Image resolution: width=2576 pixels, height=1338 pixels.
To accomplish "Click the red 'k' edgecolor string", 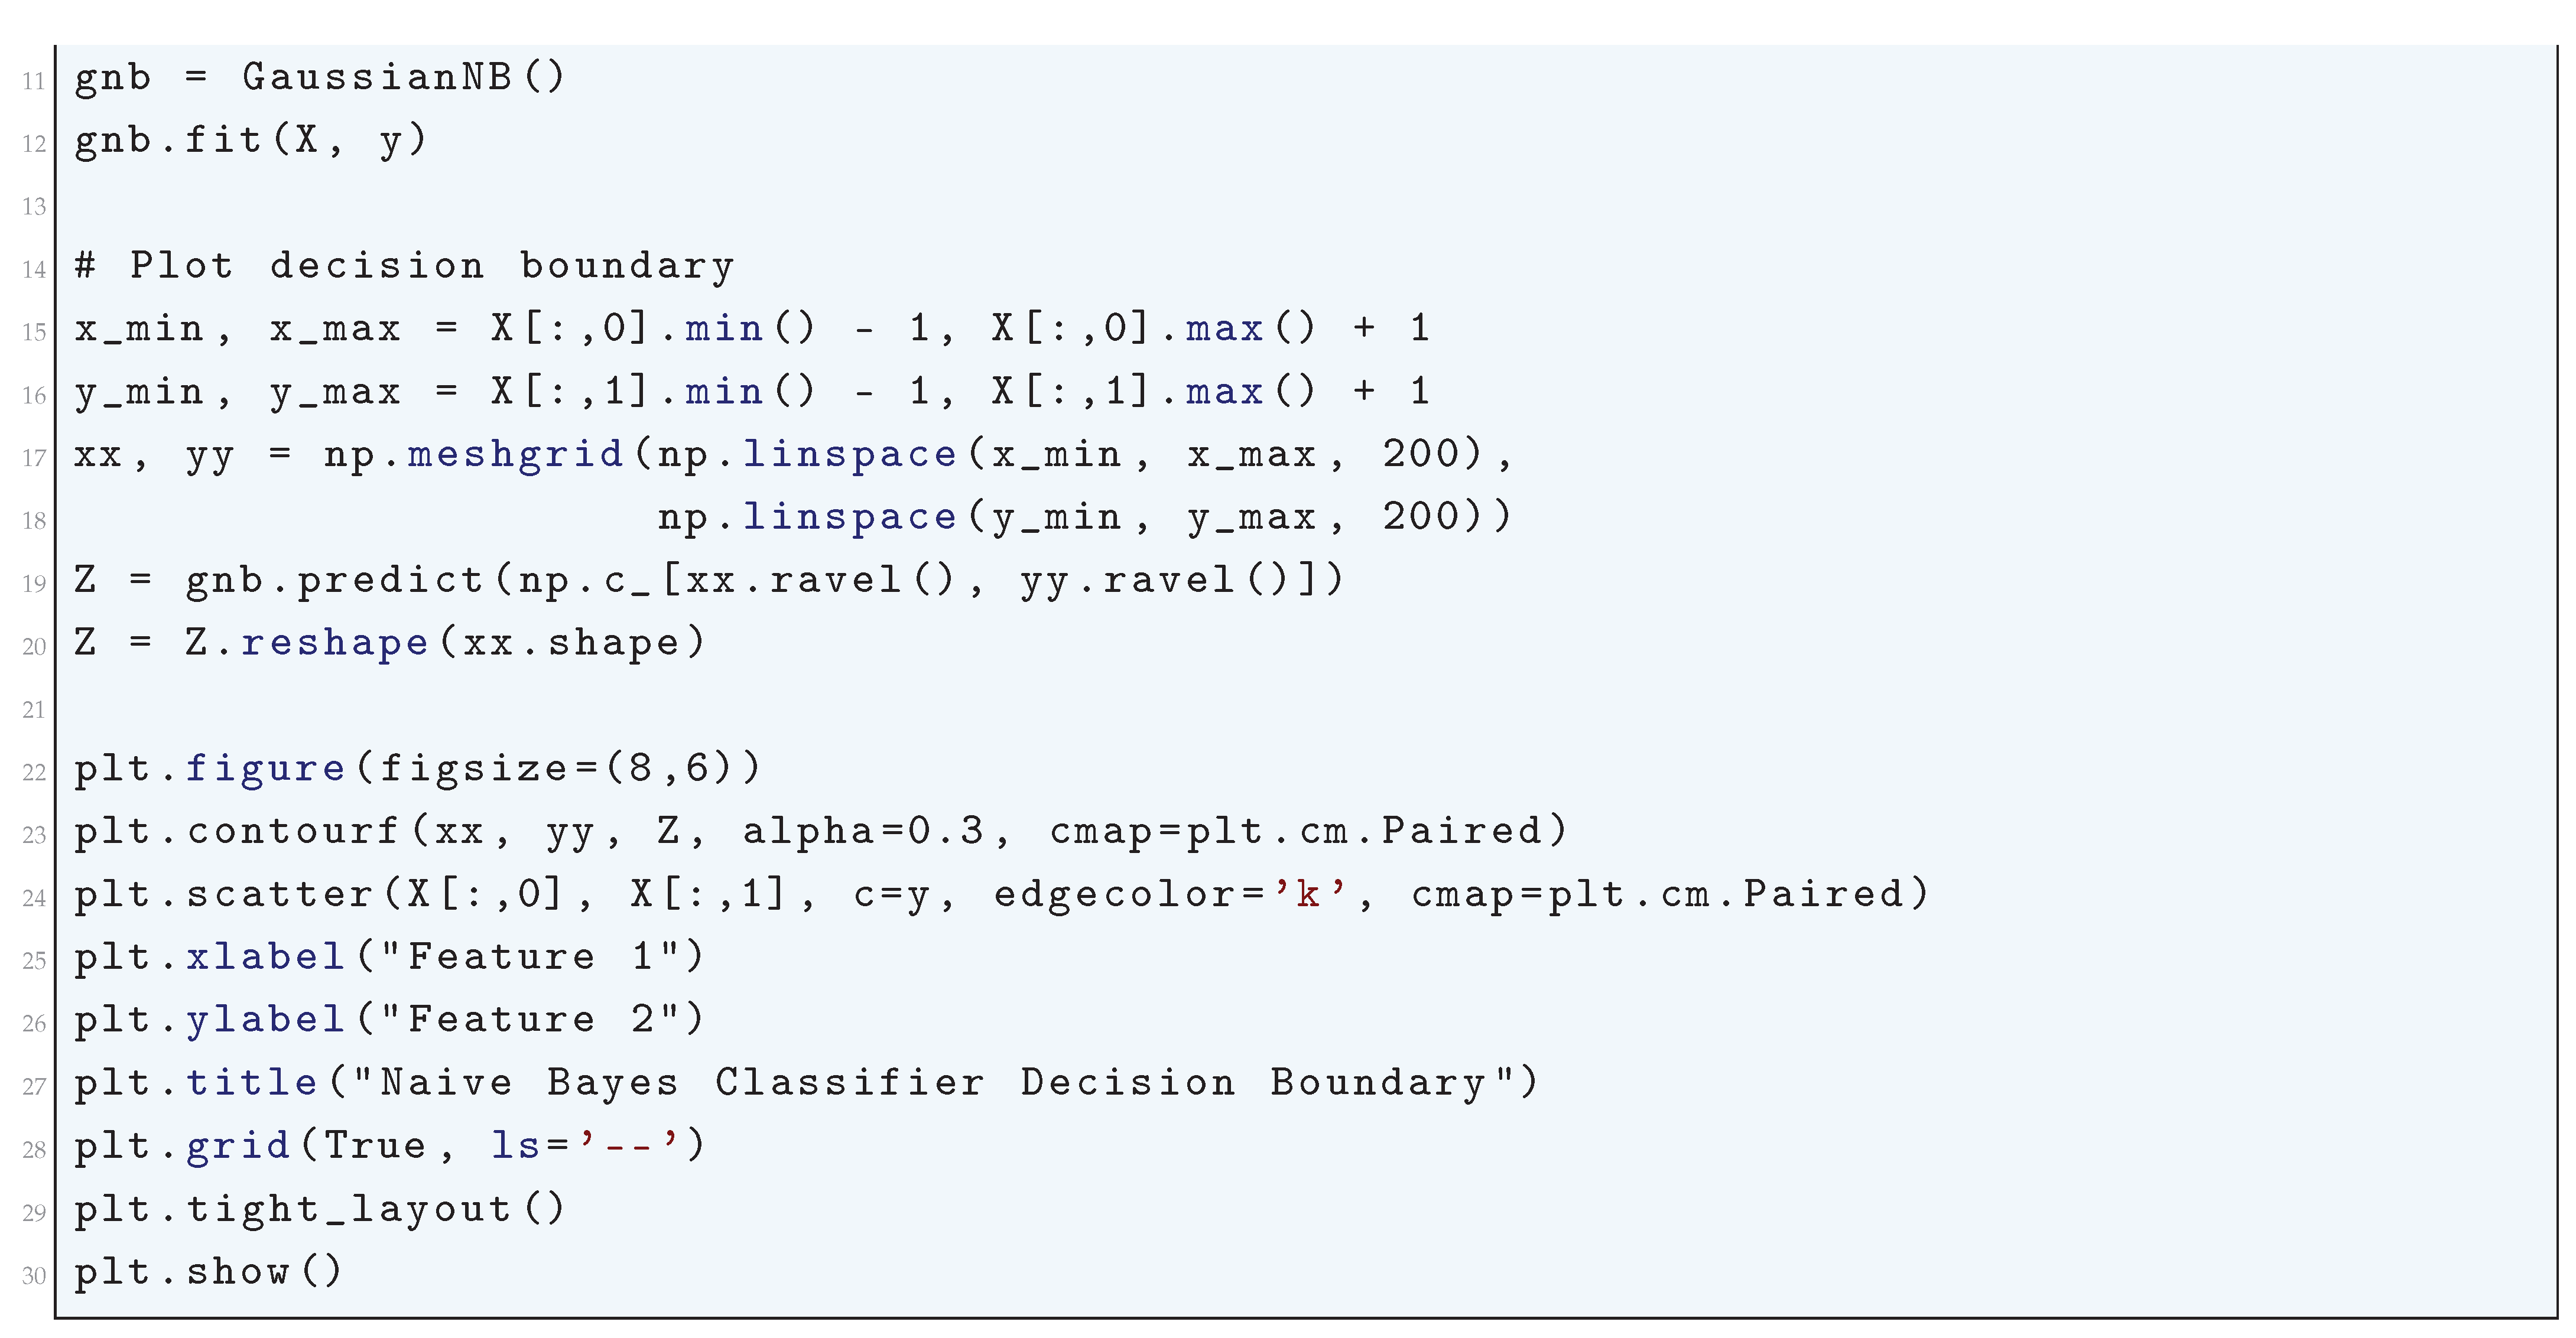I will click(1308, 894).
